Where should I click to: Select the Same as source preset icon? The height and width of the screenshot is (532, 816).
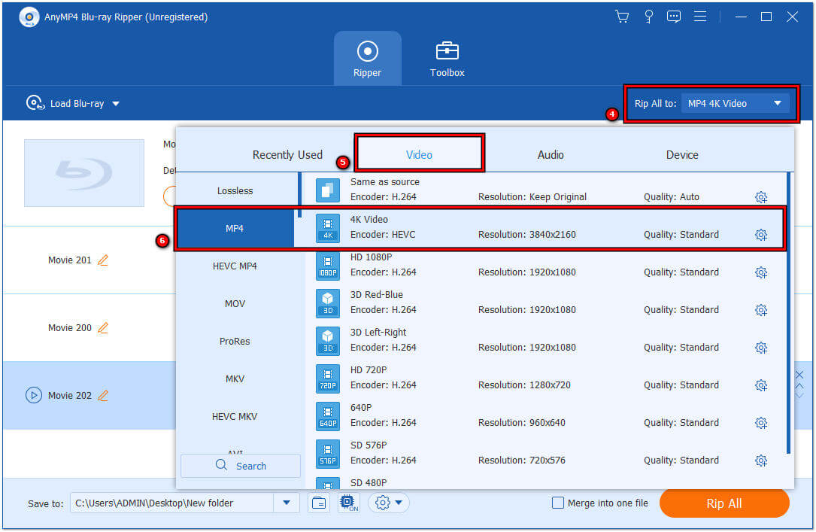[328, 190]
